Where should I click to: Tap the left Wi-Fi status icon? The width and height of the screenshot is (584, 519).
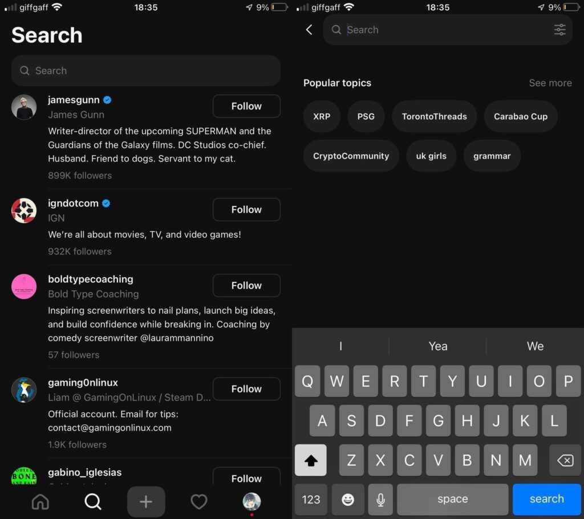(x=56, y=7)
